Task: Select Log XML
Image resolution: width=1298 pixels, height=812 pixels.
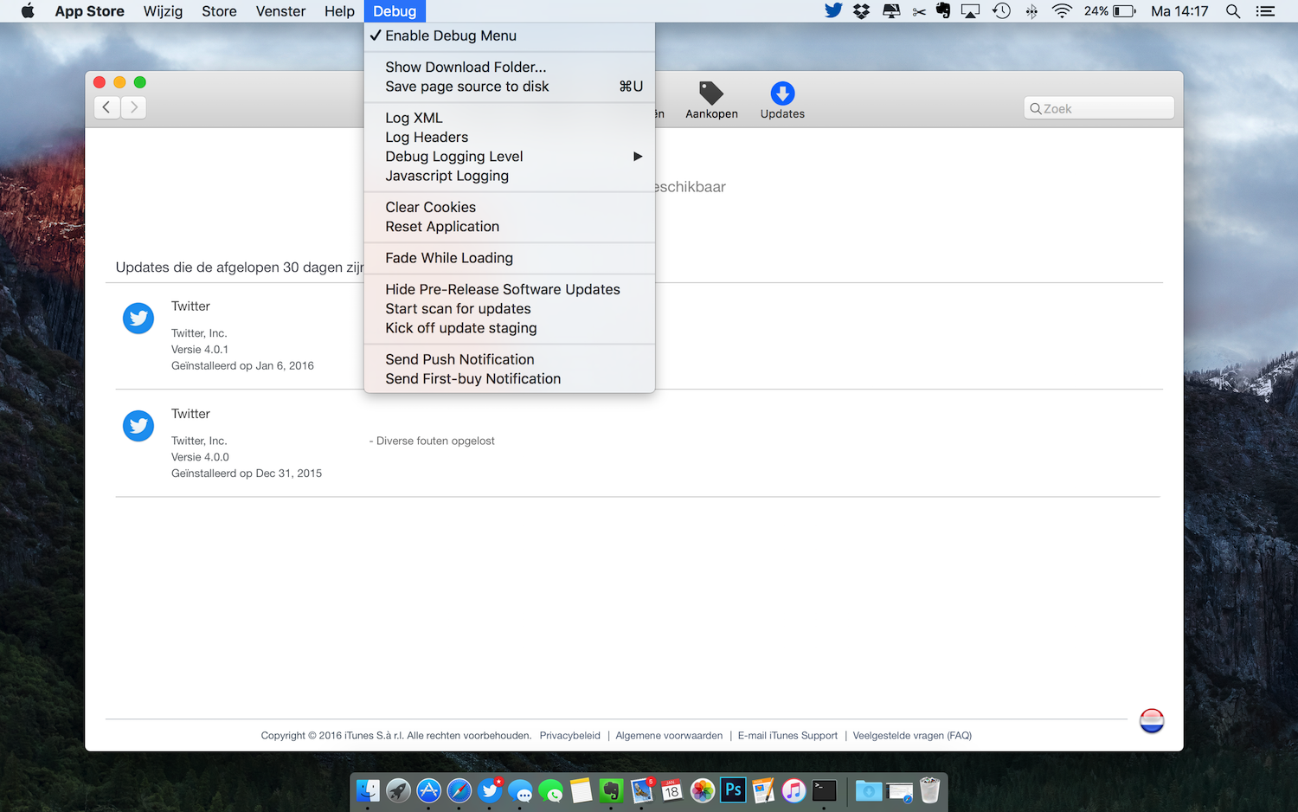Action: [510, 118]
